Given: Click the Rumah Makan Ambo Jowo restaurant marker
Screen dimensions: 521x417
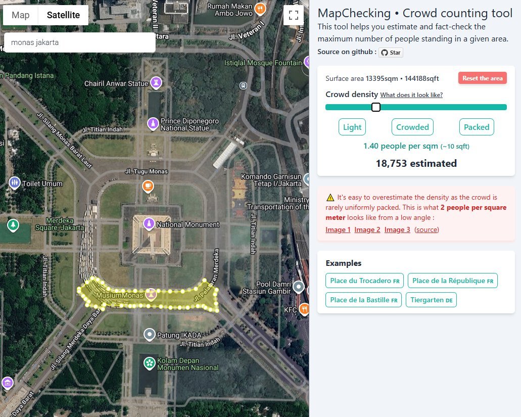Looking at the screenshot, I should (x=260, y=9).
